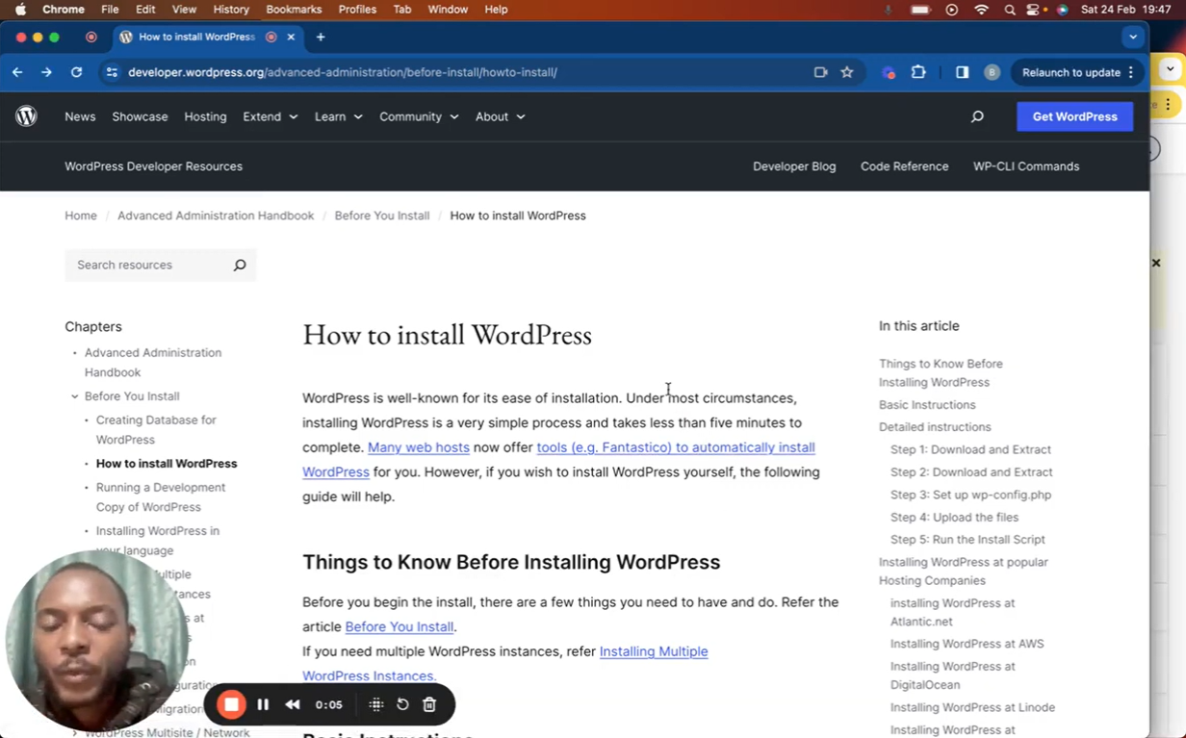Viewport: 1186px width, 738px height.
Task: Bookmark this page with star icon
Action: click(847, 72)
